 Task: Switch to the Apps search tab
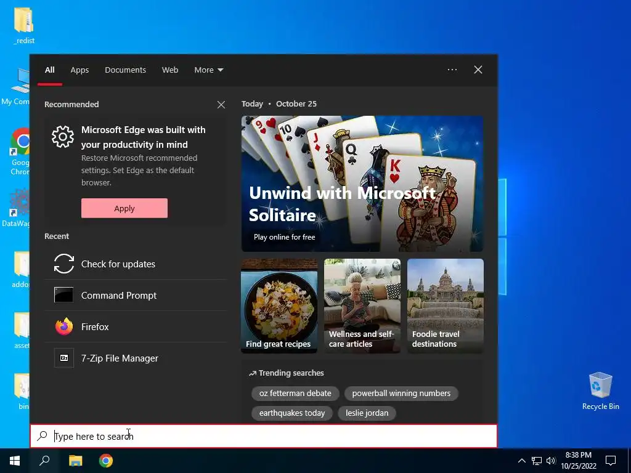click(79, 70)
